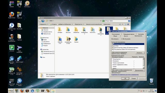The image size is (165, 93).
Task: Open the Упорядочить dropdown menu
Action: coord(44,24)
